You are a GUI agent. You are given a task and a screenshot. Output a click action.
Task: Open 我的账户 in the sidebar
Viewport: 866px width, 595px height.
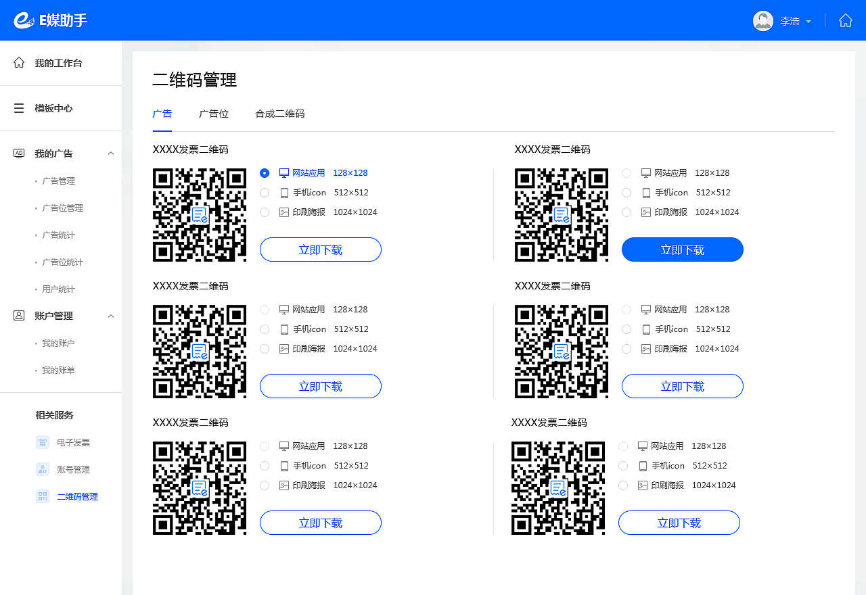pyautogui.click(x=58, y=343)
